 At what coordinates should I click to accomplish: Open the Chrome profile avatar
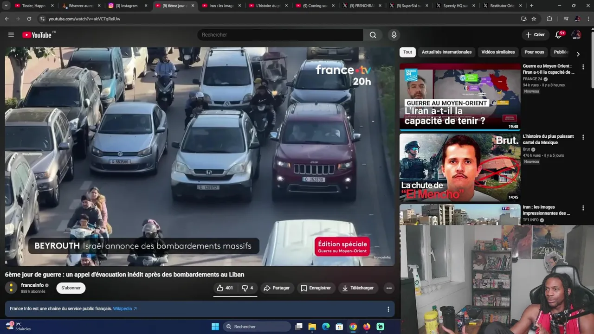point(577,19)
